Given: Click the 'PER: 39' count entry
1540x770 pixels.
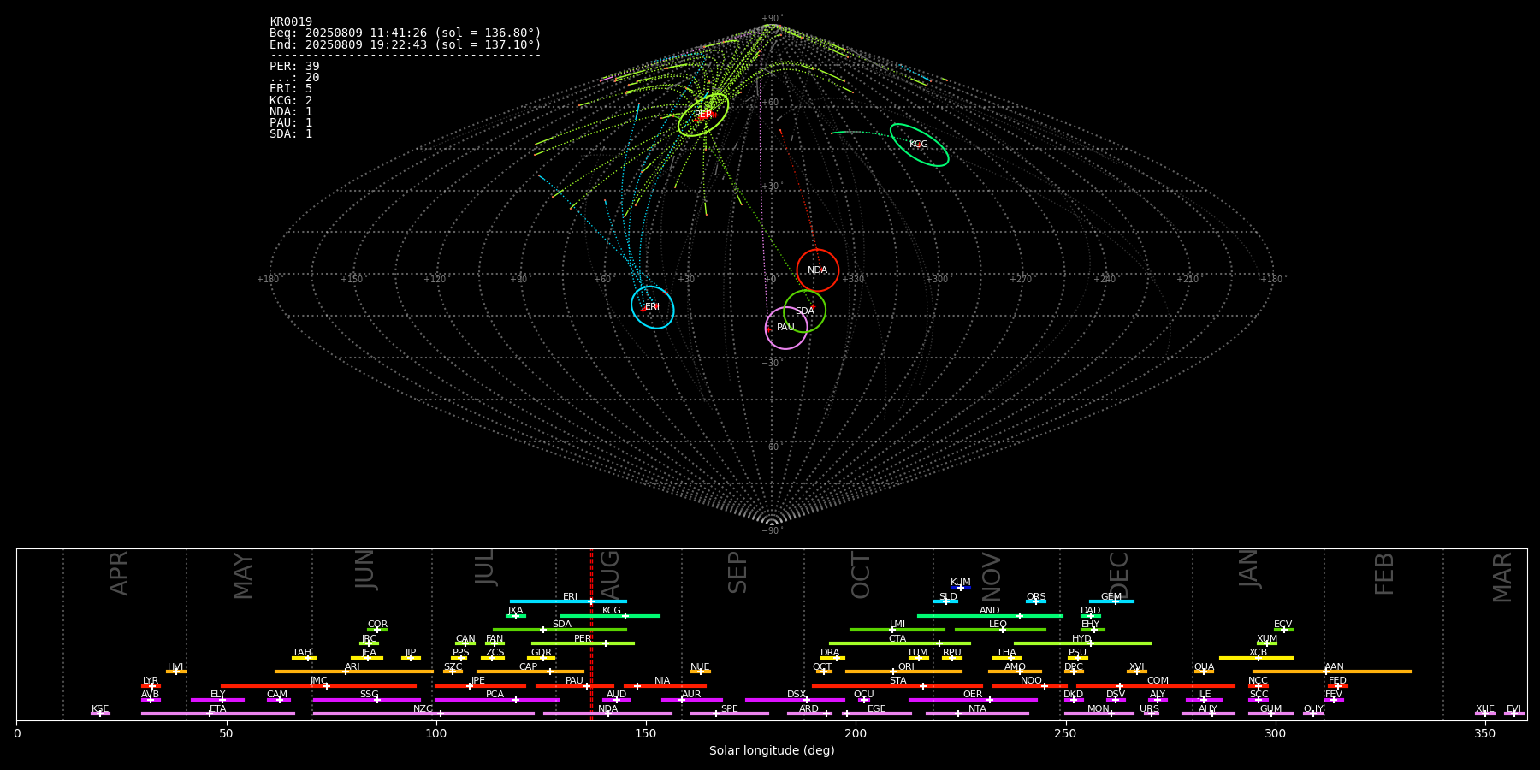Looking at the screenshot, I should [294, 67].
